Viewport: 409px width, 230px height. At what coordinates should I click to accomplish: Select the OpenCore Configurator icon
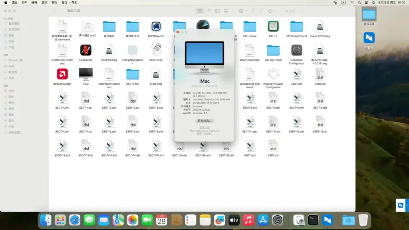pyautogui.click(x=297, y=50)
